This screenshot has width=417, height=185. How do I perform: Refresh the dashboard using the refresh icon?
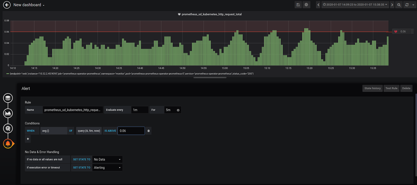[x=406, y=5]
